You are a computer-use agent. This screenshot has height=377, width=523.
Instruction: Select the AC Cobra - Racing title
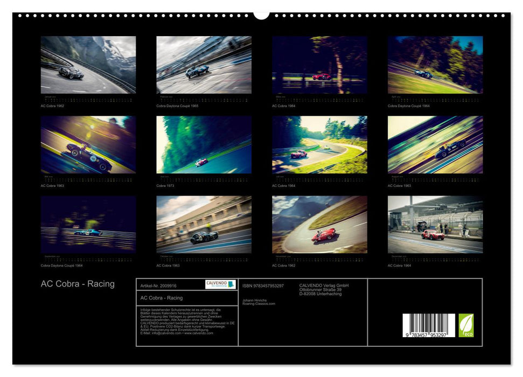click(78, 283)
